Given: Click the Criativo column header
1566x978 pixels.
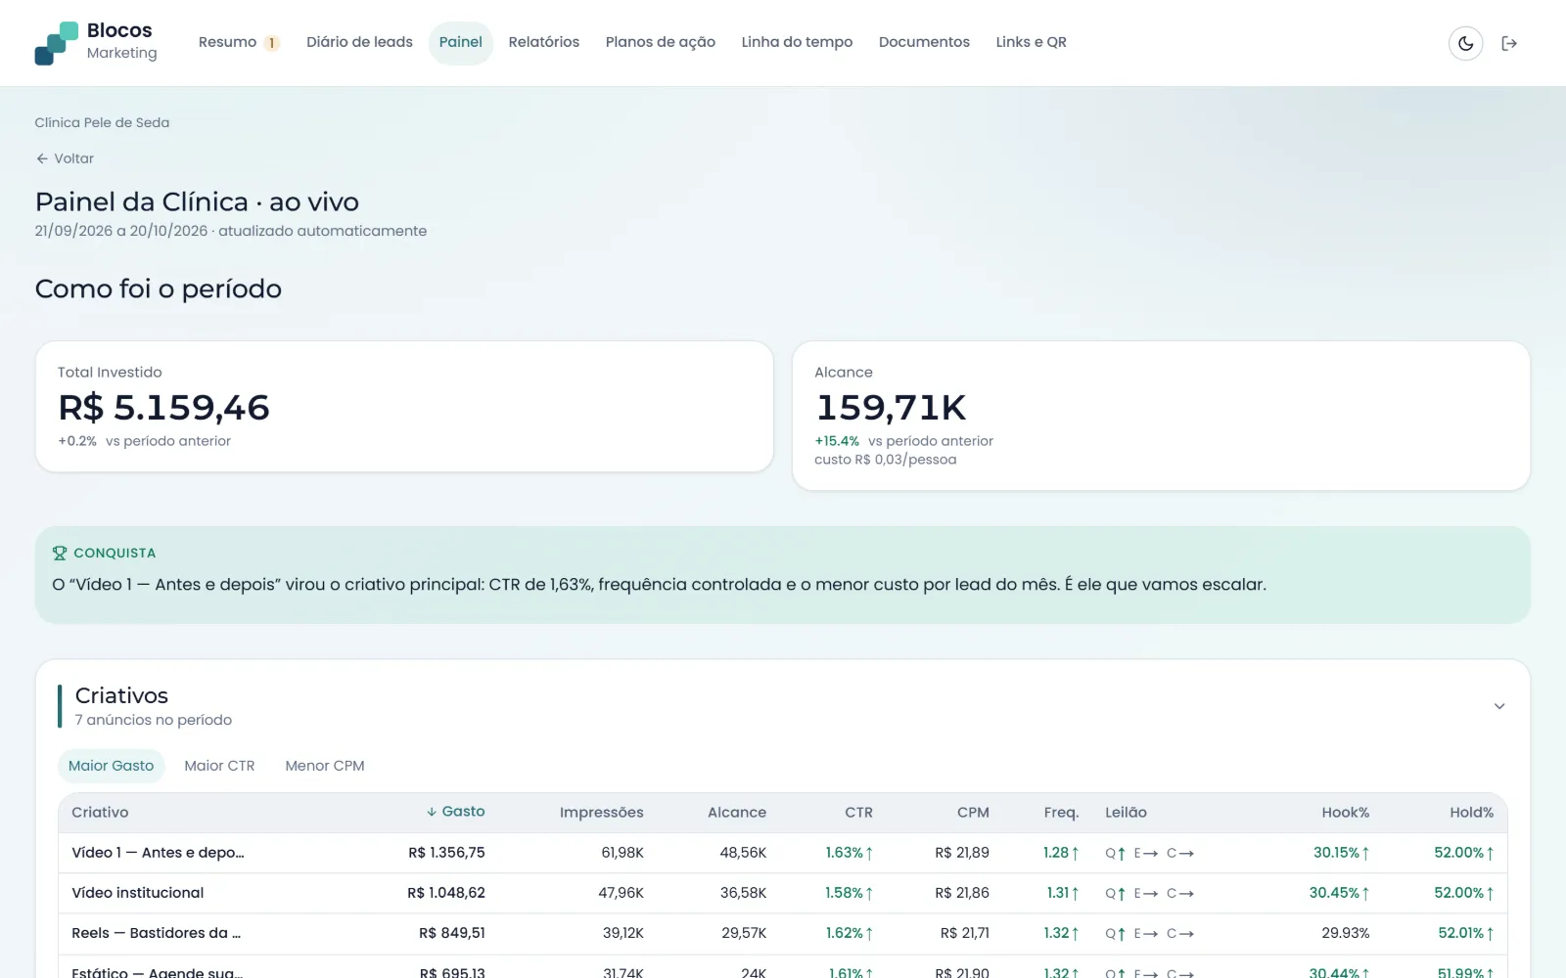Looking at the screenshot, I should tap(100, 813).
